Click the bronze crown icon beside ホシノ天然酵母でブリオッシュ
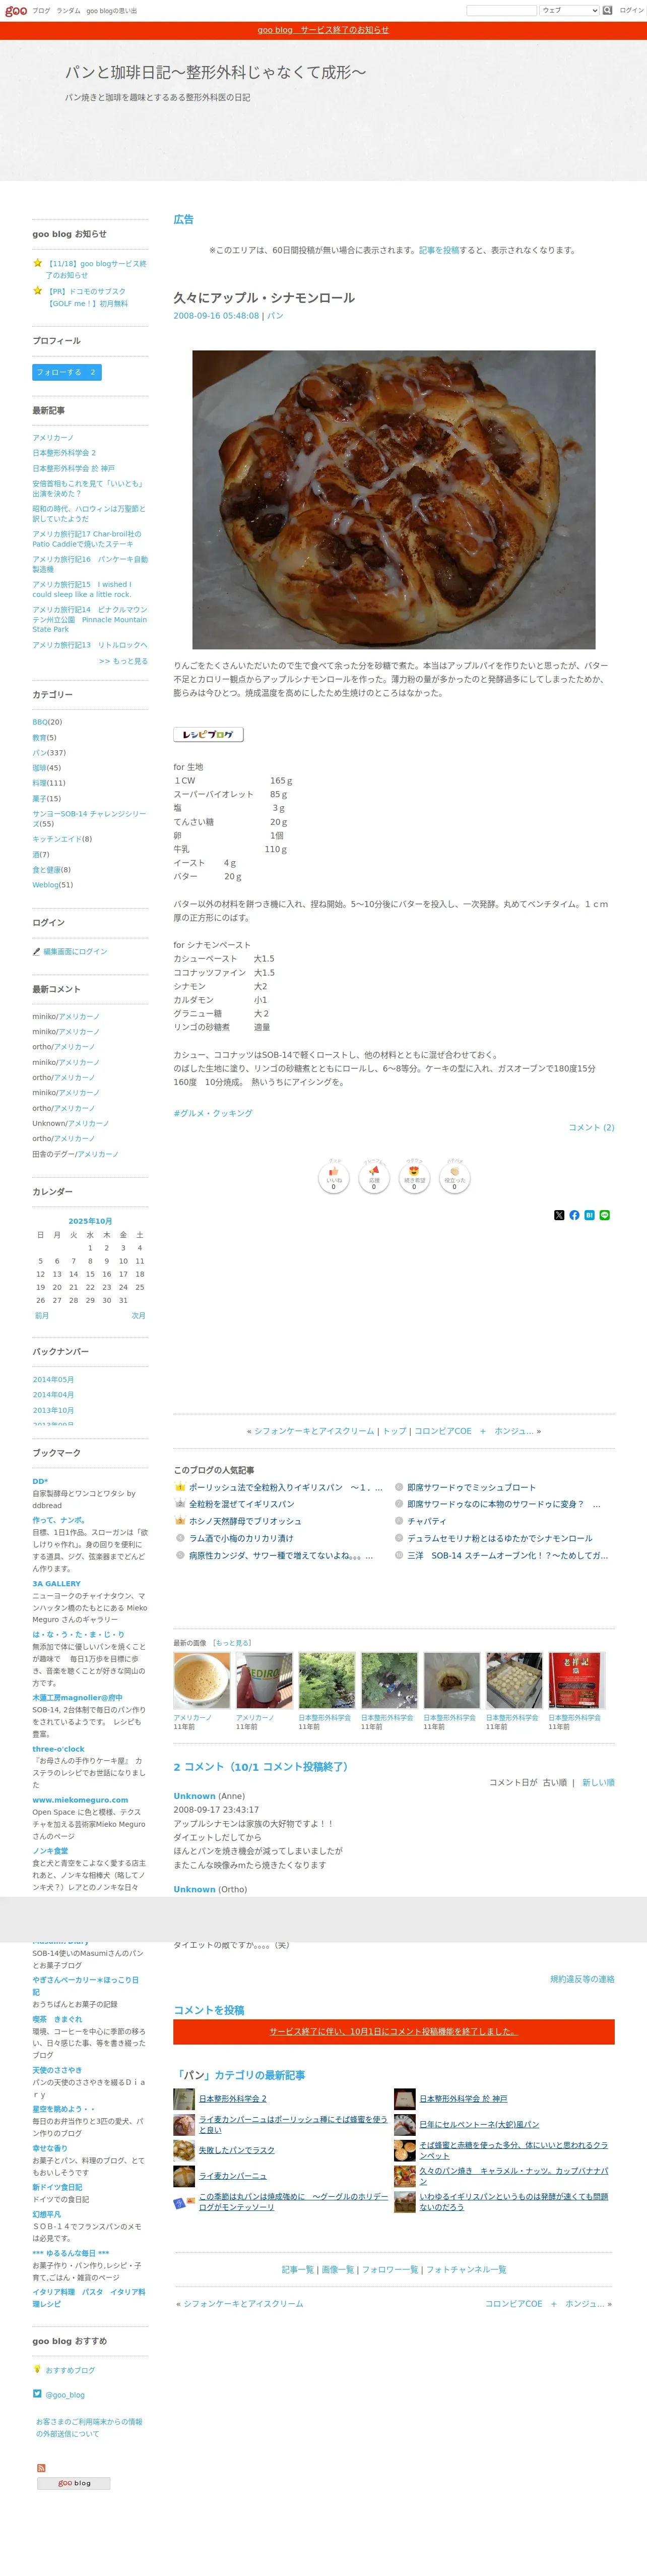The image size is (647, 2576). 180,1521
